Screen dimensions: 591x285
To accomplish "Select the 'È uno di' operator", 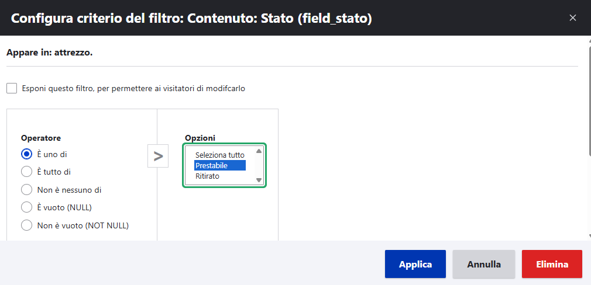I will tap(26, 154).
